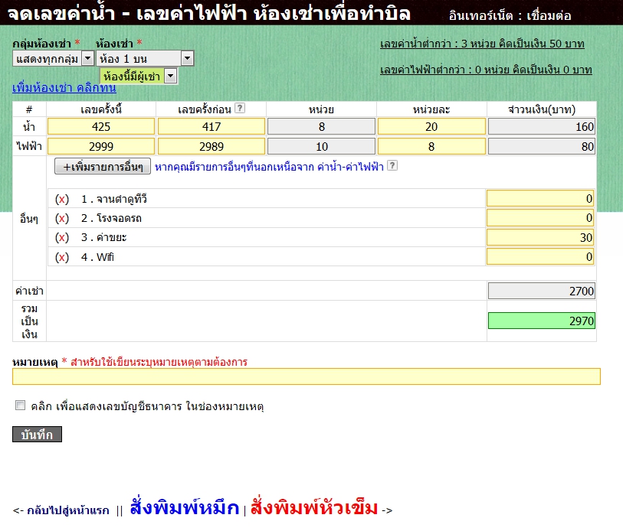Delete item 1 จานดาวเทียม with (x)
The height and width of the screenshot is (531, 623).
(63, 199)
